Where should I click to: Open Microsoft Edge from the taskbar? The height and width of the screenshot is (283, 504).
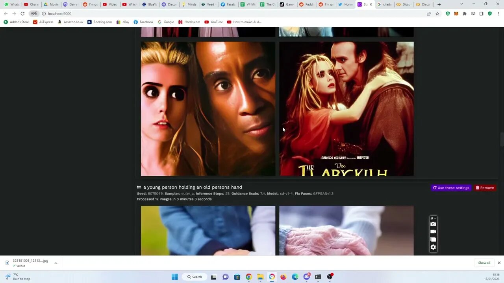click(x=295, y=277)
